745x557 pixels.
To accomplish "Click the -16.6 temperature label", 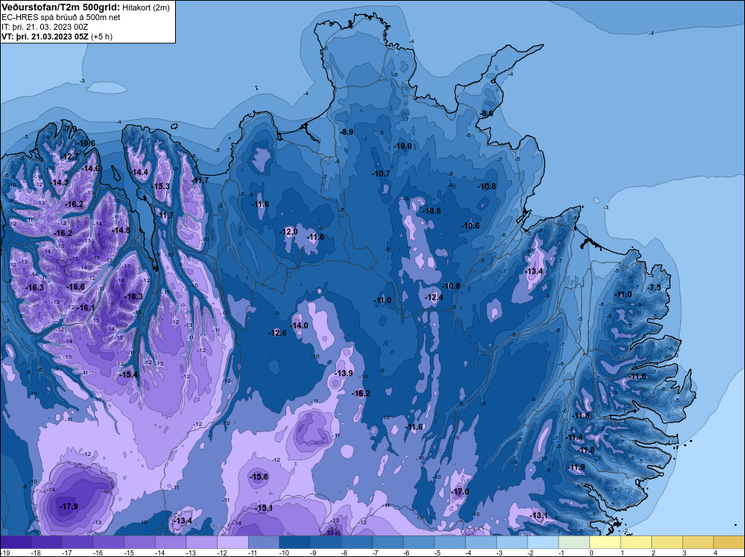I will [x=75, y=287].
